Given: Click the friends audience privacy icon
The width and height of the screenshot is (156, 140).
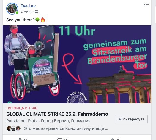Looking at the screenshot, I should click(x=37, y=12).
